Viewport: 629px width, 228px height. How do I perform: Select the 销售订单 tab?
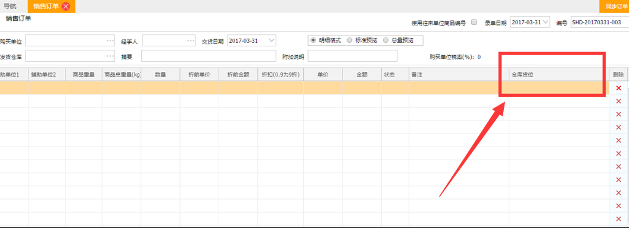coord(46,6)
